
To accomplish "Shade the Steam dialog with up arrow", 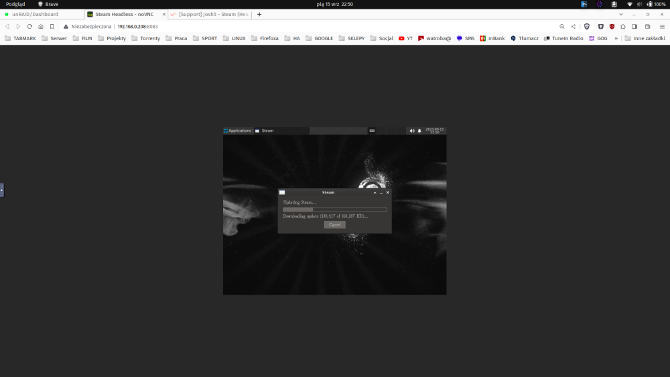I will (x=375, y=193).
